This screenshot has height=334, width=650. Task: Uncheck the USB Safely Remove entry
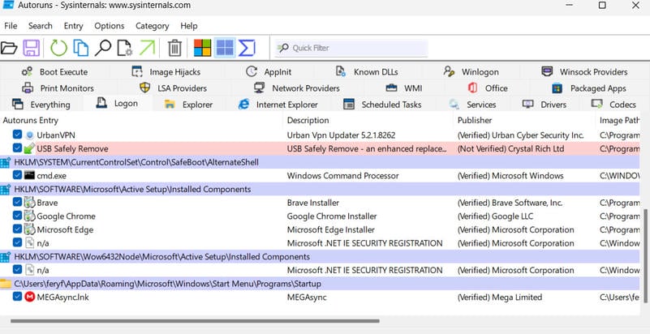click(17, 148)
